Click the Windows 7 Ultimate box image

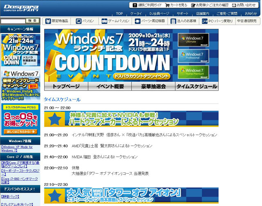click(193, 40)
